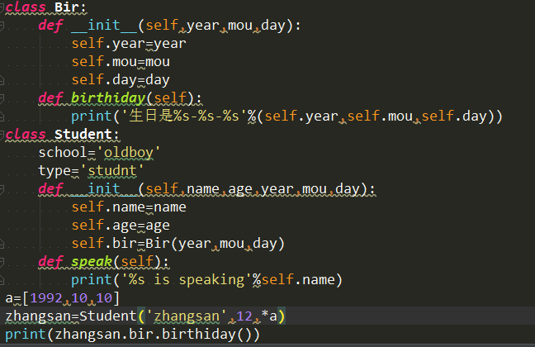
Task: Click the 'oldboy' string literal
Action: [129, 153]
